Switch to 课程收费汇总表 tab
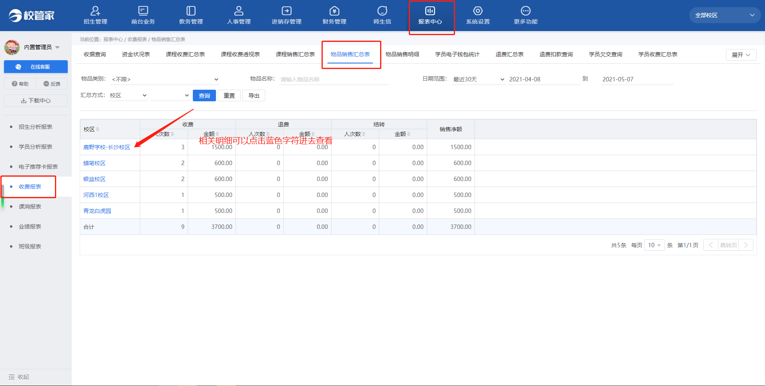The height and width of the screenshot is (386, 765). (x=185, y=54)
